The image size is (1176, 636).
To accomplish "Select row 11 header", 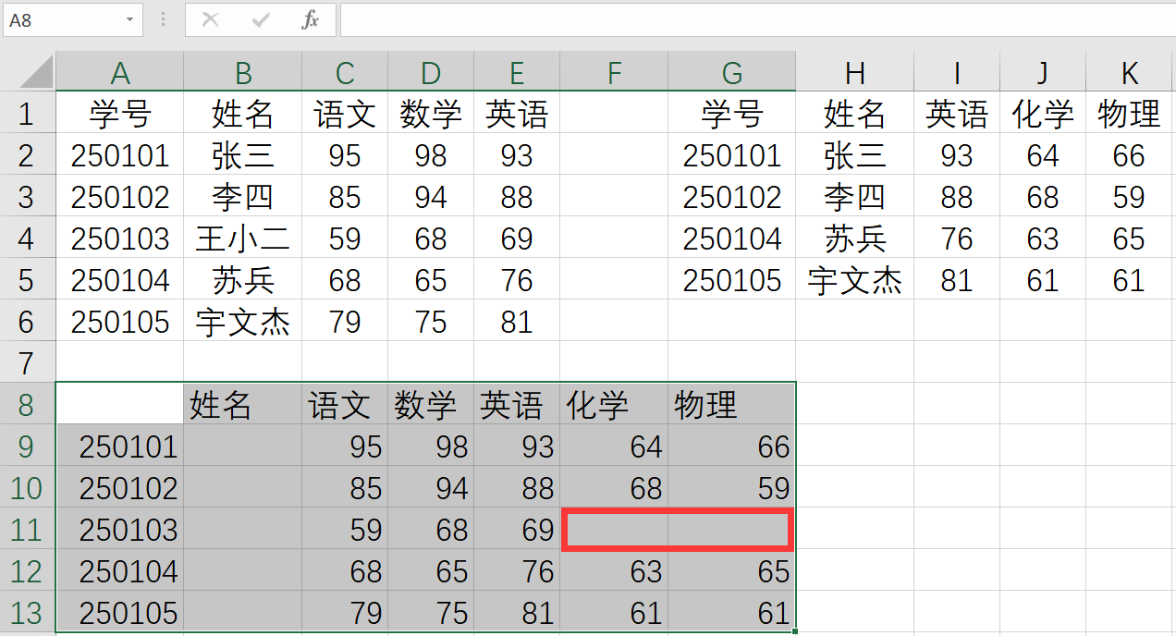I will click(x=26, y=530).
